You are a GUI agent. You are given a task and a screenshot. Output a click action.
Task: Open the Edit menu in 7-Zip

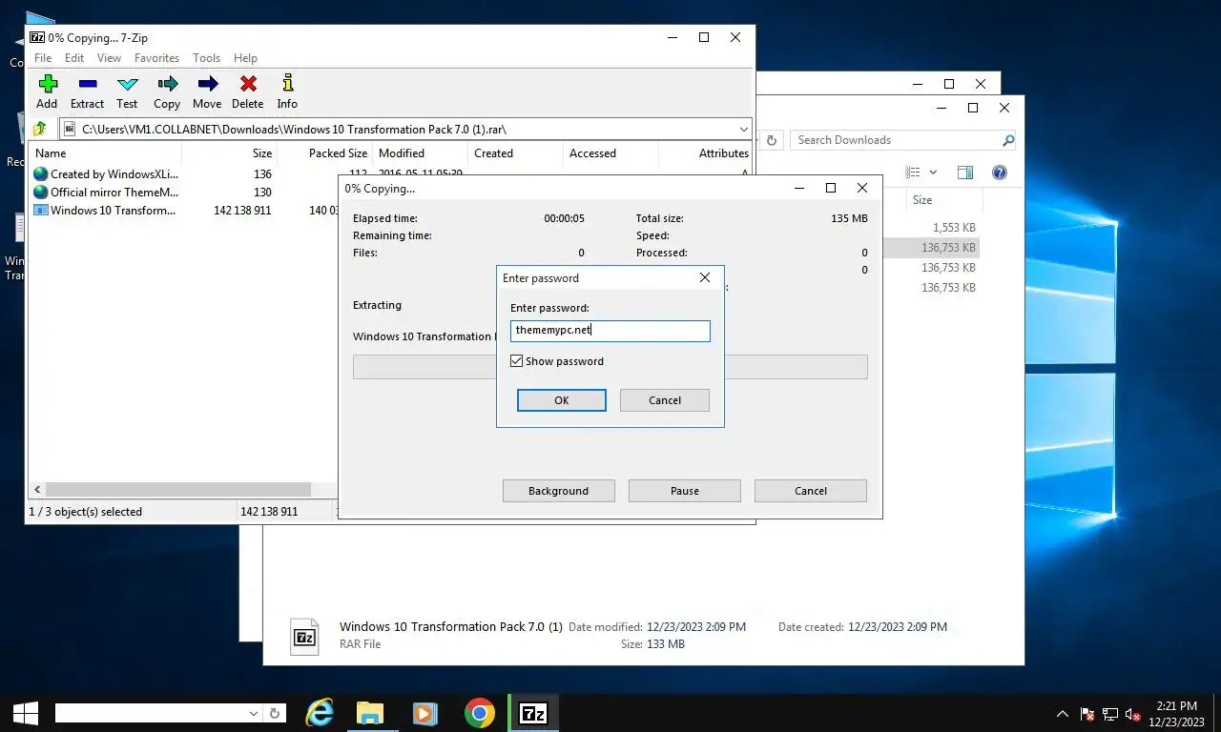point(74,58)
